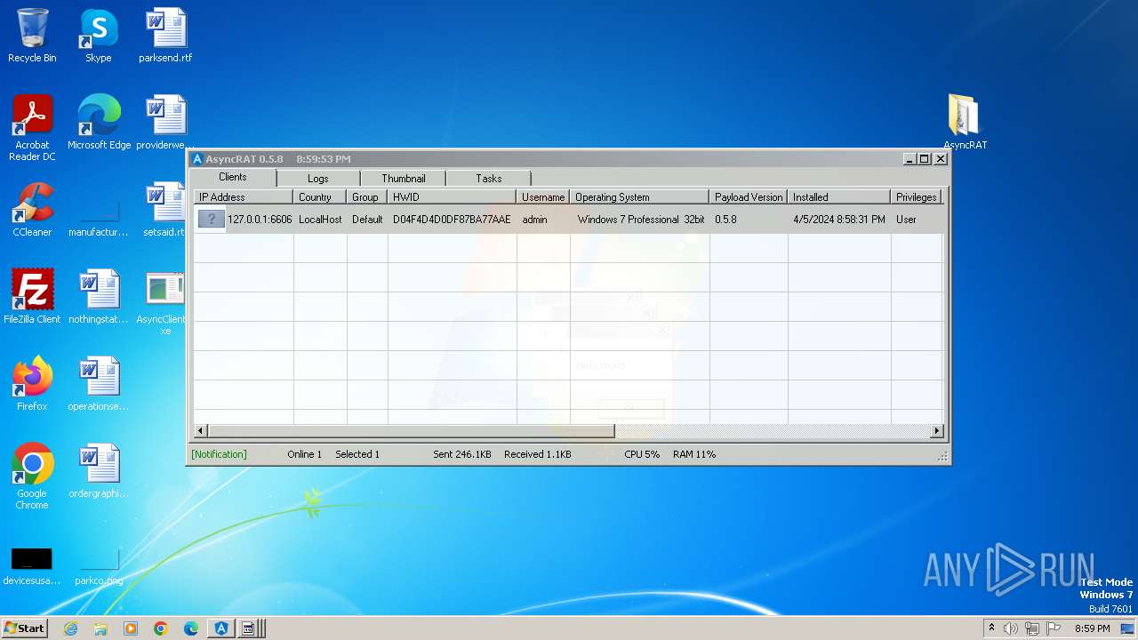The width and height of the screenshot is (1138, 640).
Task: Switch to the Clients tab
Action: point(233,178)
